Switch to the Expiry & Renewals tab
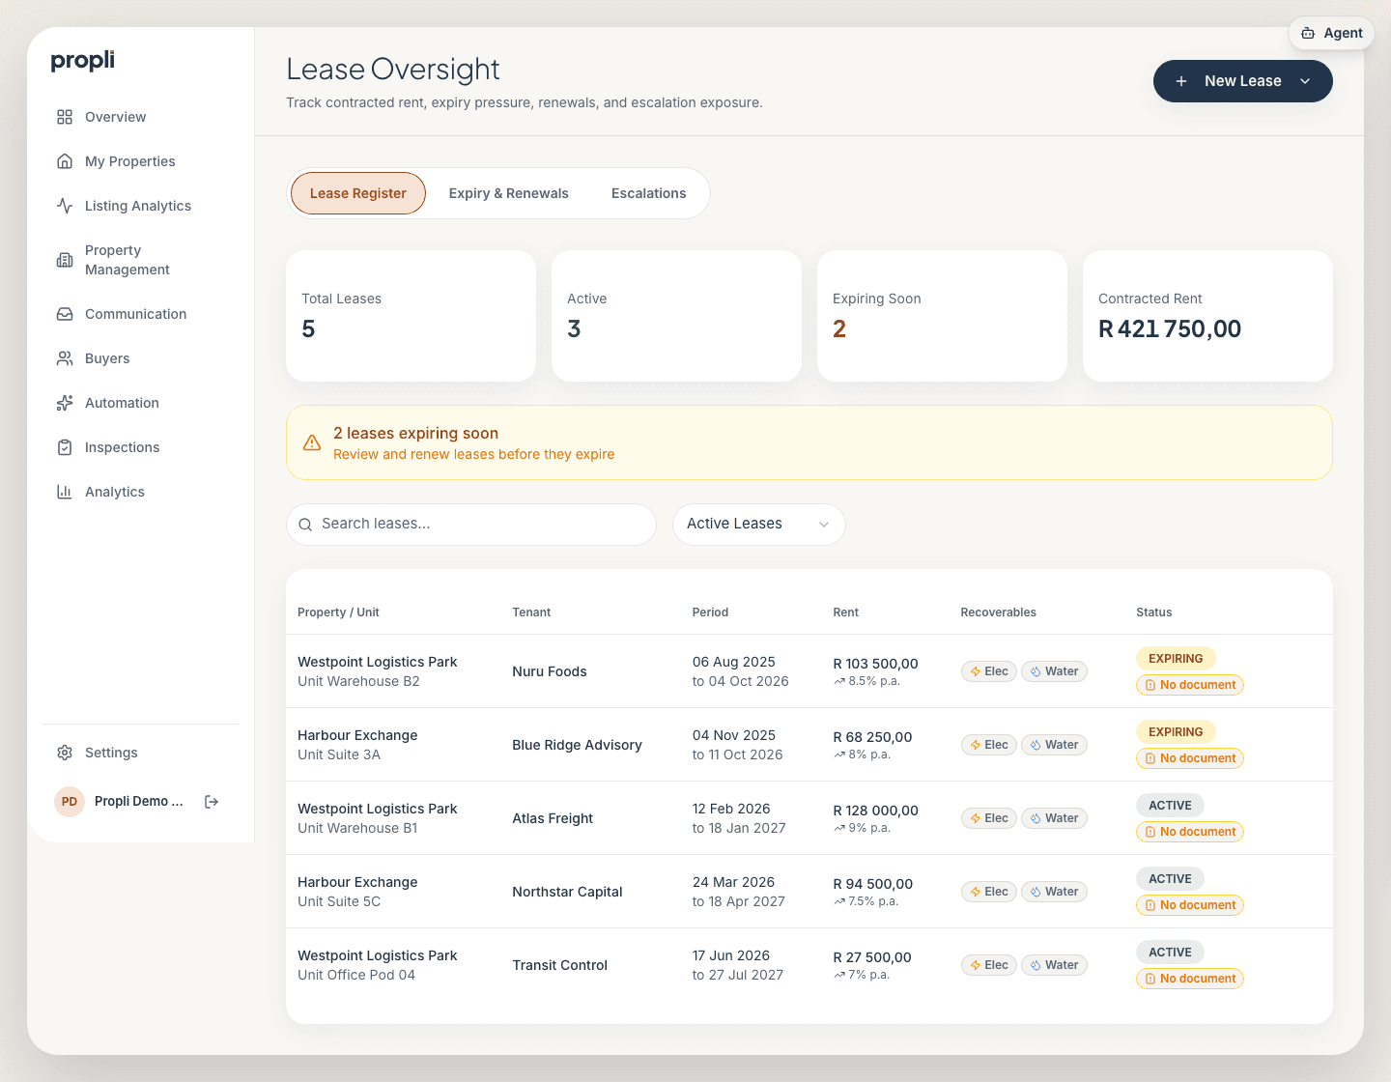Screen dimensions: 1391x1082 [x=509, y=193]
